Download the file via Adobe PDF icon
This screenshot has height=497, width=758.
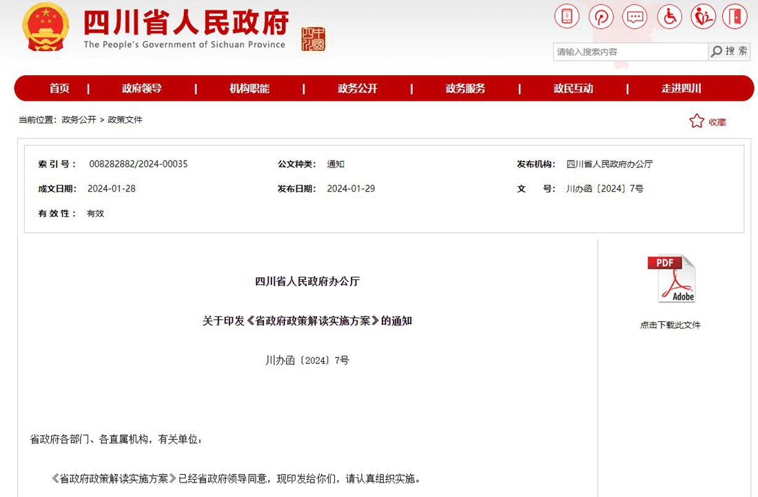(671, 279)
